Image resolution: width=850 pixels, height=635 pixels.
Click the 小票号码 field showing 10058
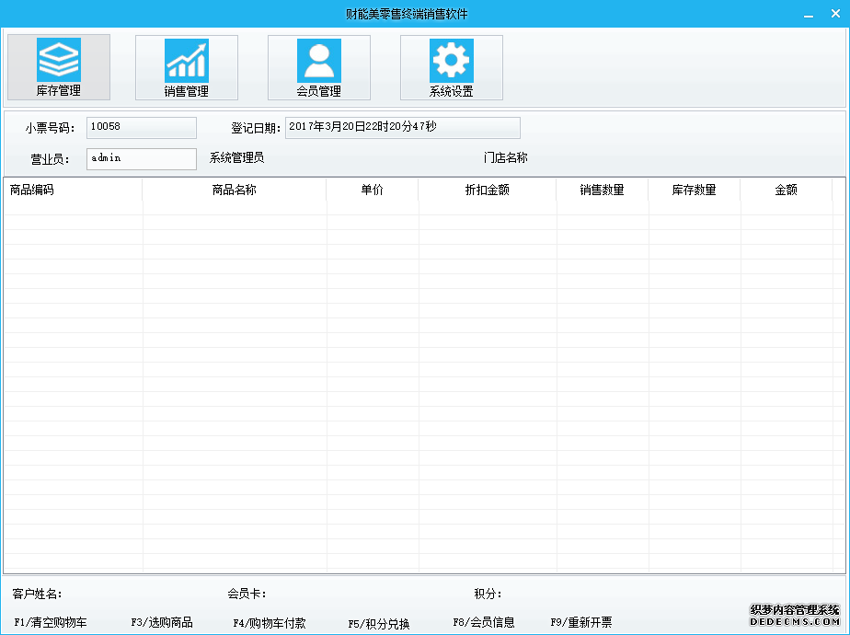tap(142, 127)
